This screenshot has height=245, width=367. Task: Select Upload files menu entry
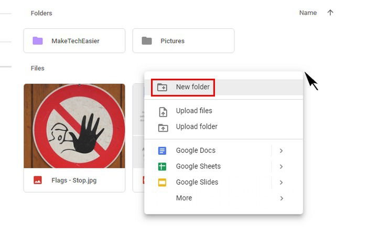tap(194, 111)
